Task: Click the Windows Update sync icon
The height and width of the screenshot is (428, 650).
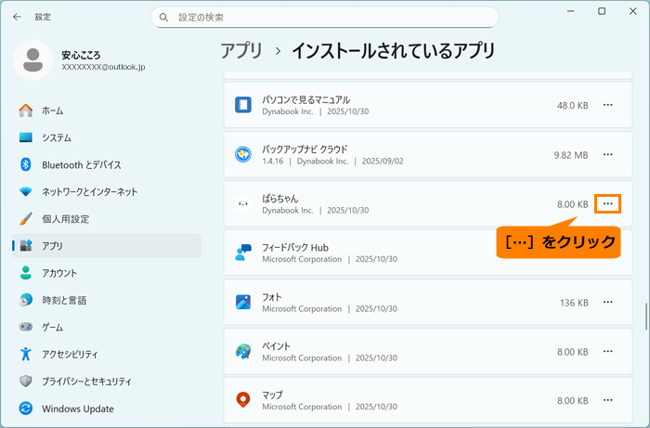Action: pyautogui.click(x=26, y=409)
